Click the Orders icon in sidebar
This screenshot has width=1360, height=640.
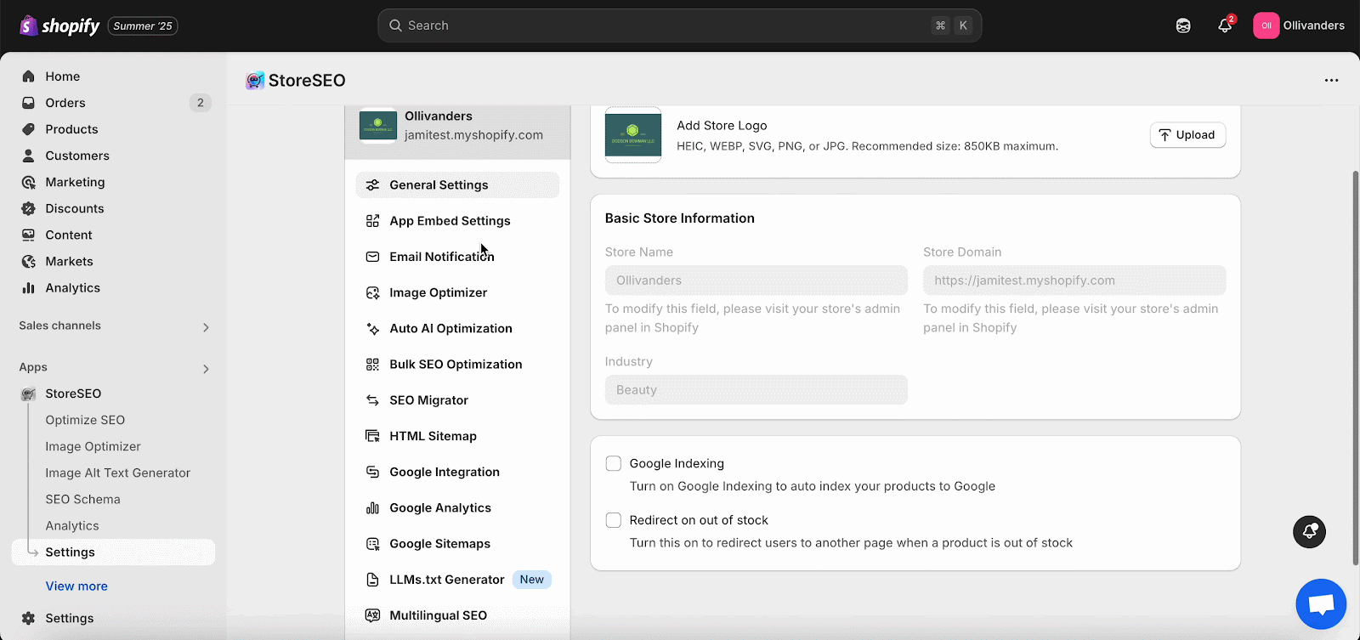click(29, 103)
